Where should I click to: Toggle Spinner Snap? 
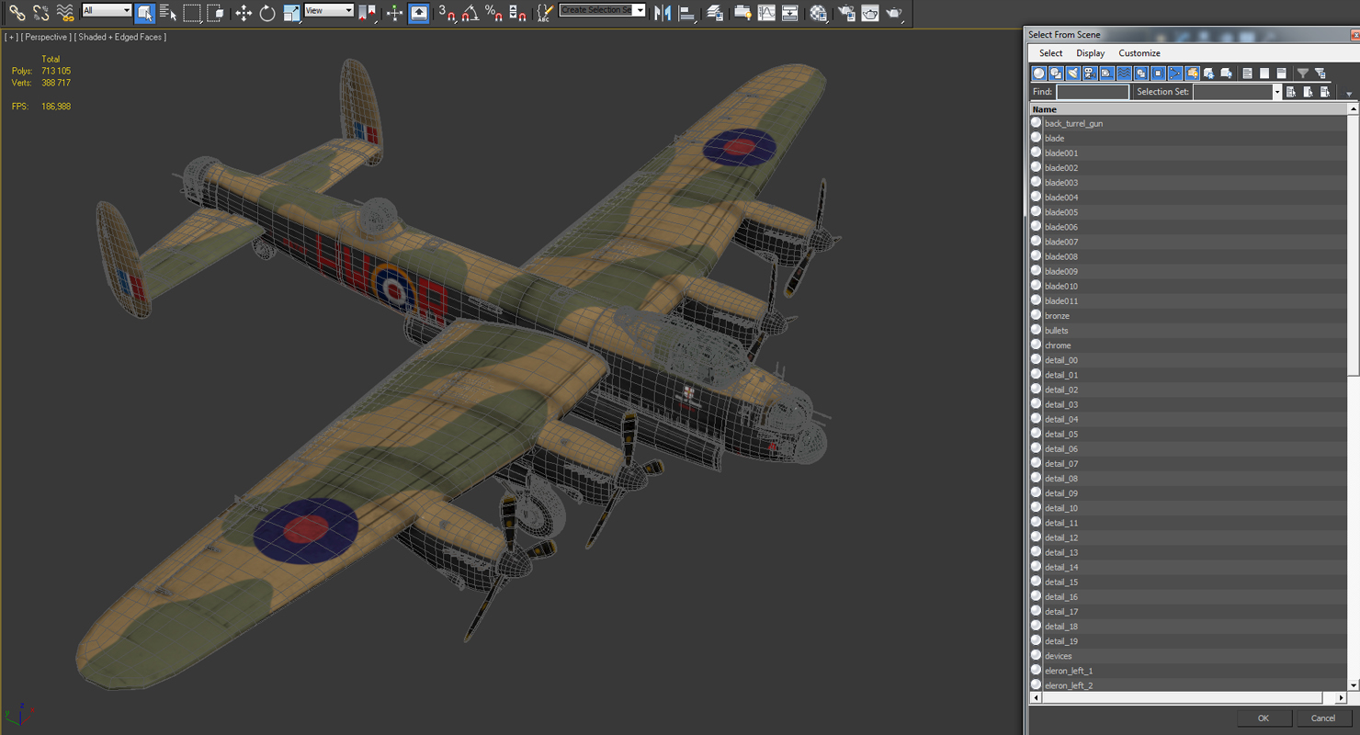[517, 13]
